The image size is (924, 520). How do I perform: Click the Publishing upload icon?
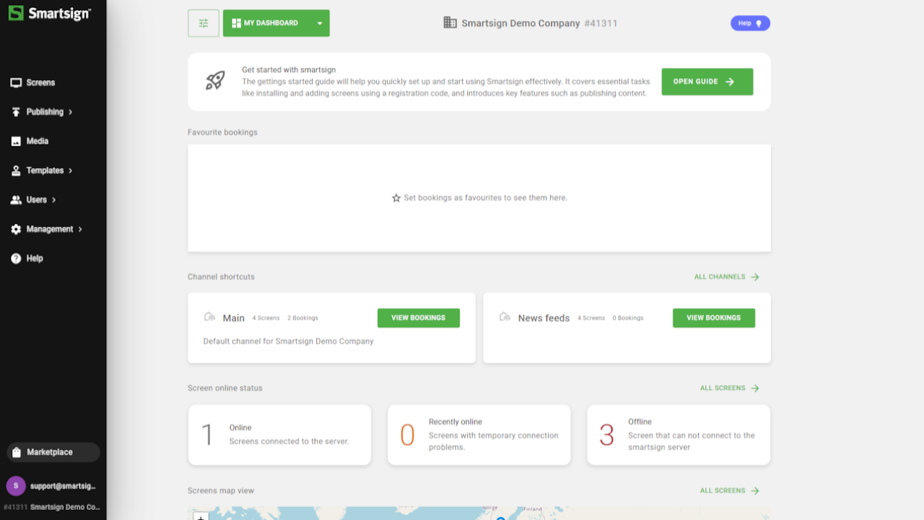click(x=16, y=112)
